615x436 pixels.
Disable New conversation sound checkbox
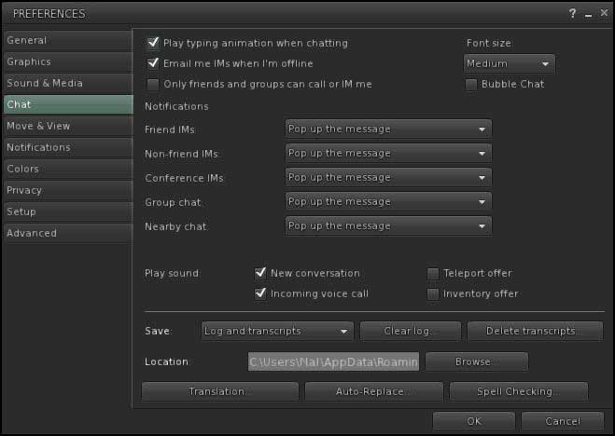pos(261,274)
